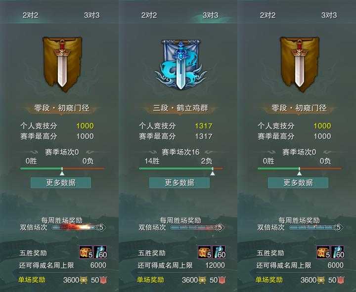The width and height of the screenshot is (356, 292).
Task: Click middle panel's blue crystal reward icon
Action: 219,252
